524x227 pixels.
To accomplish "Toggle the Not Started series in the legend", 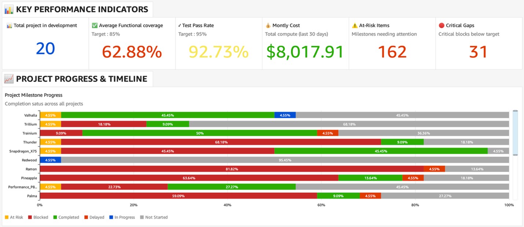I will [x=154, y=217].
